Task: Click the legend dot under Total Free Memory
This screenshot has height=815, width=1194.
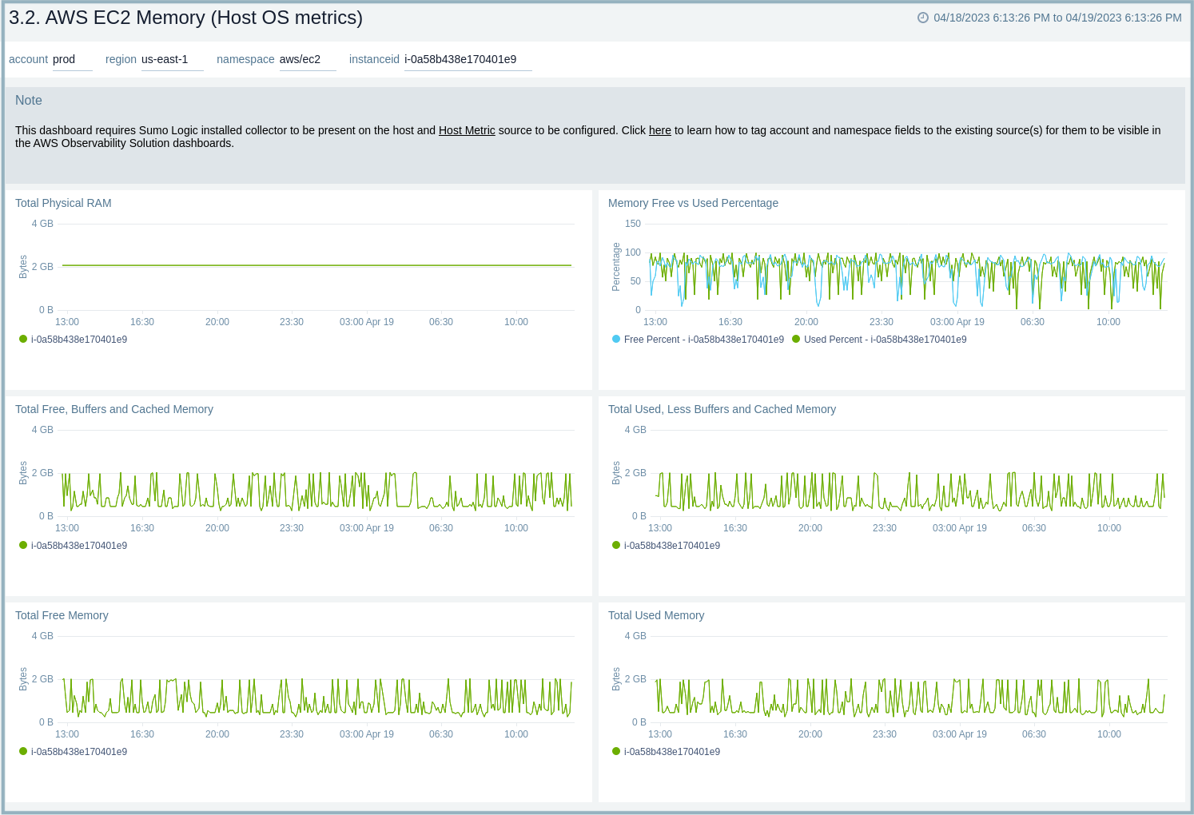Action: [22, 751]
